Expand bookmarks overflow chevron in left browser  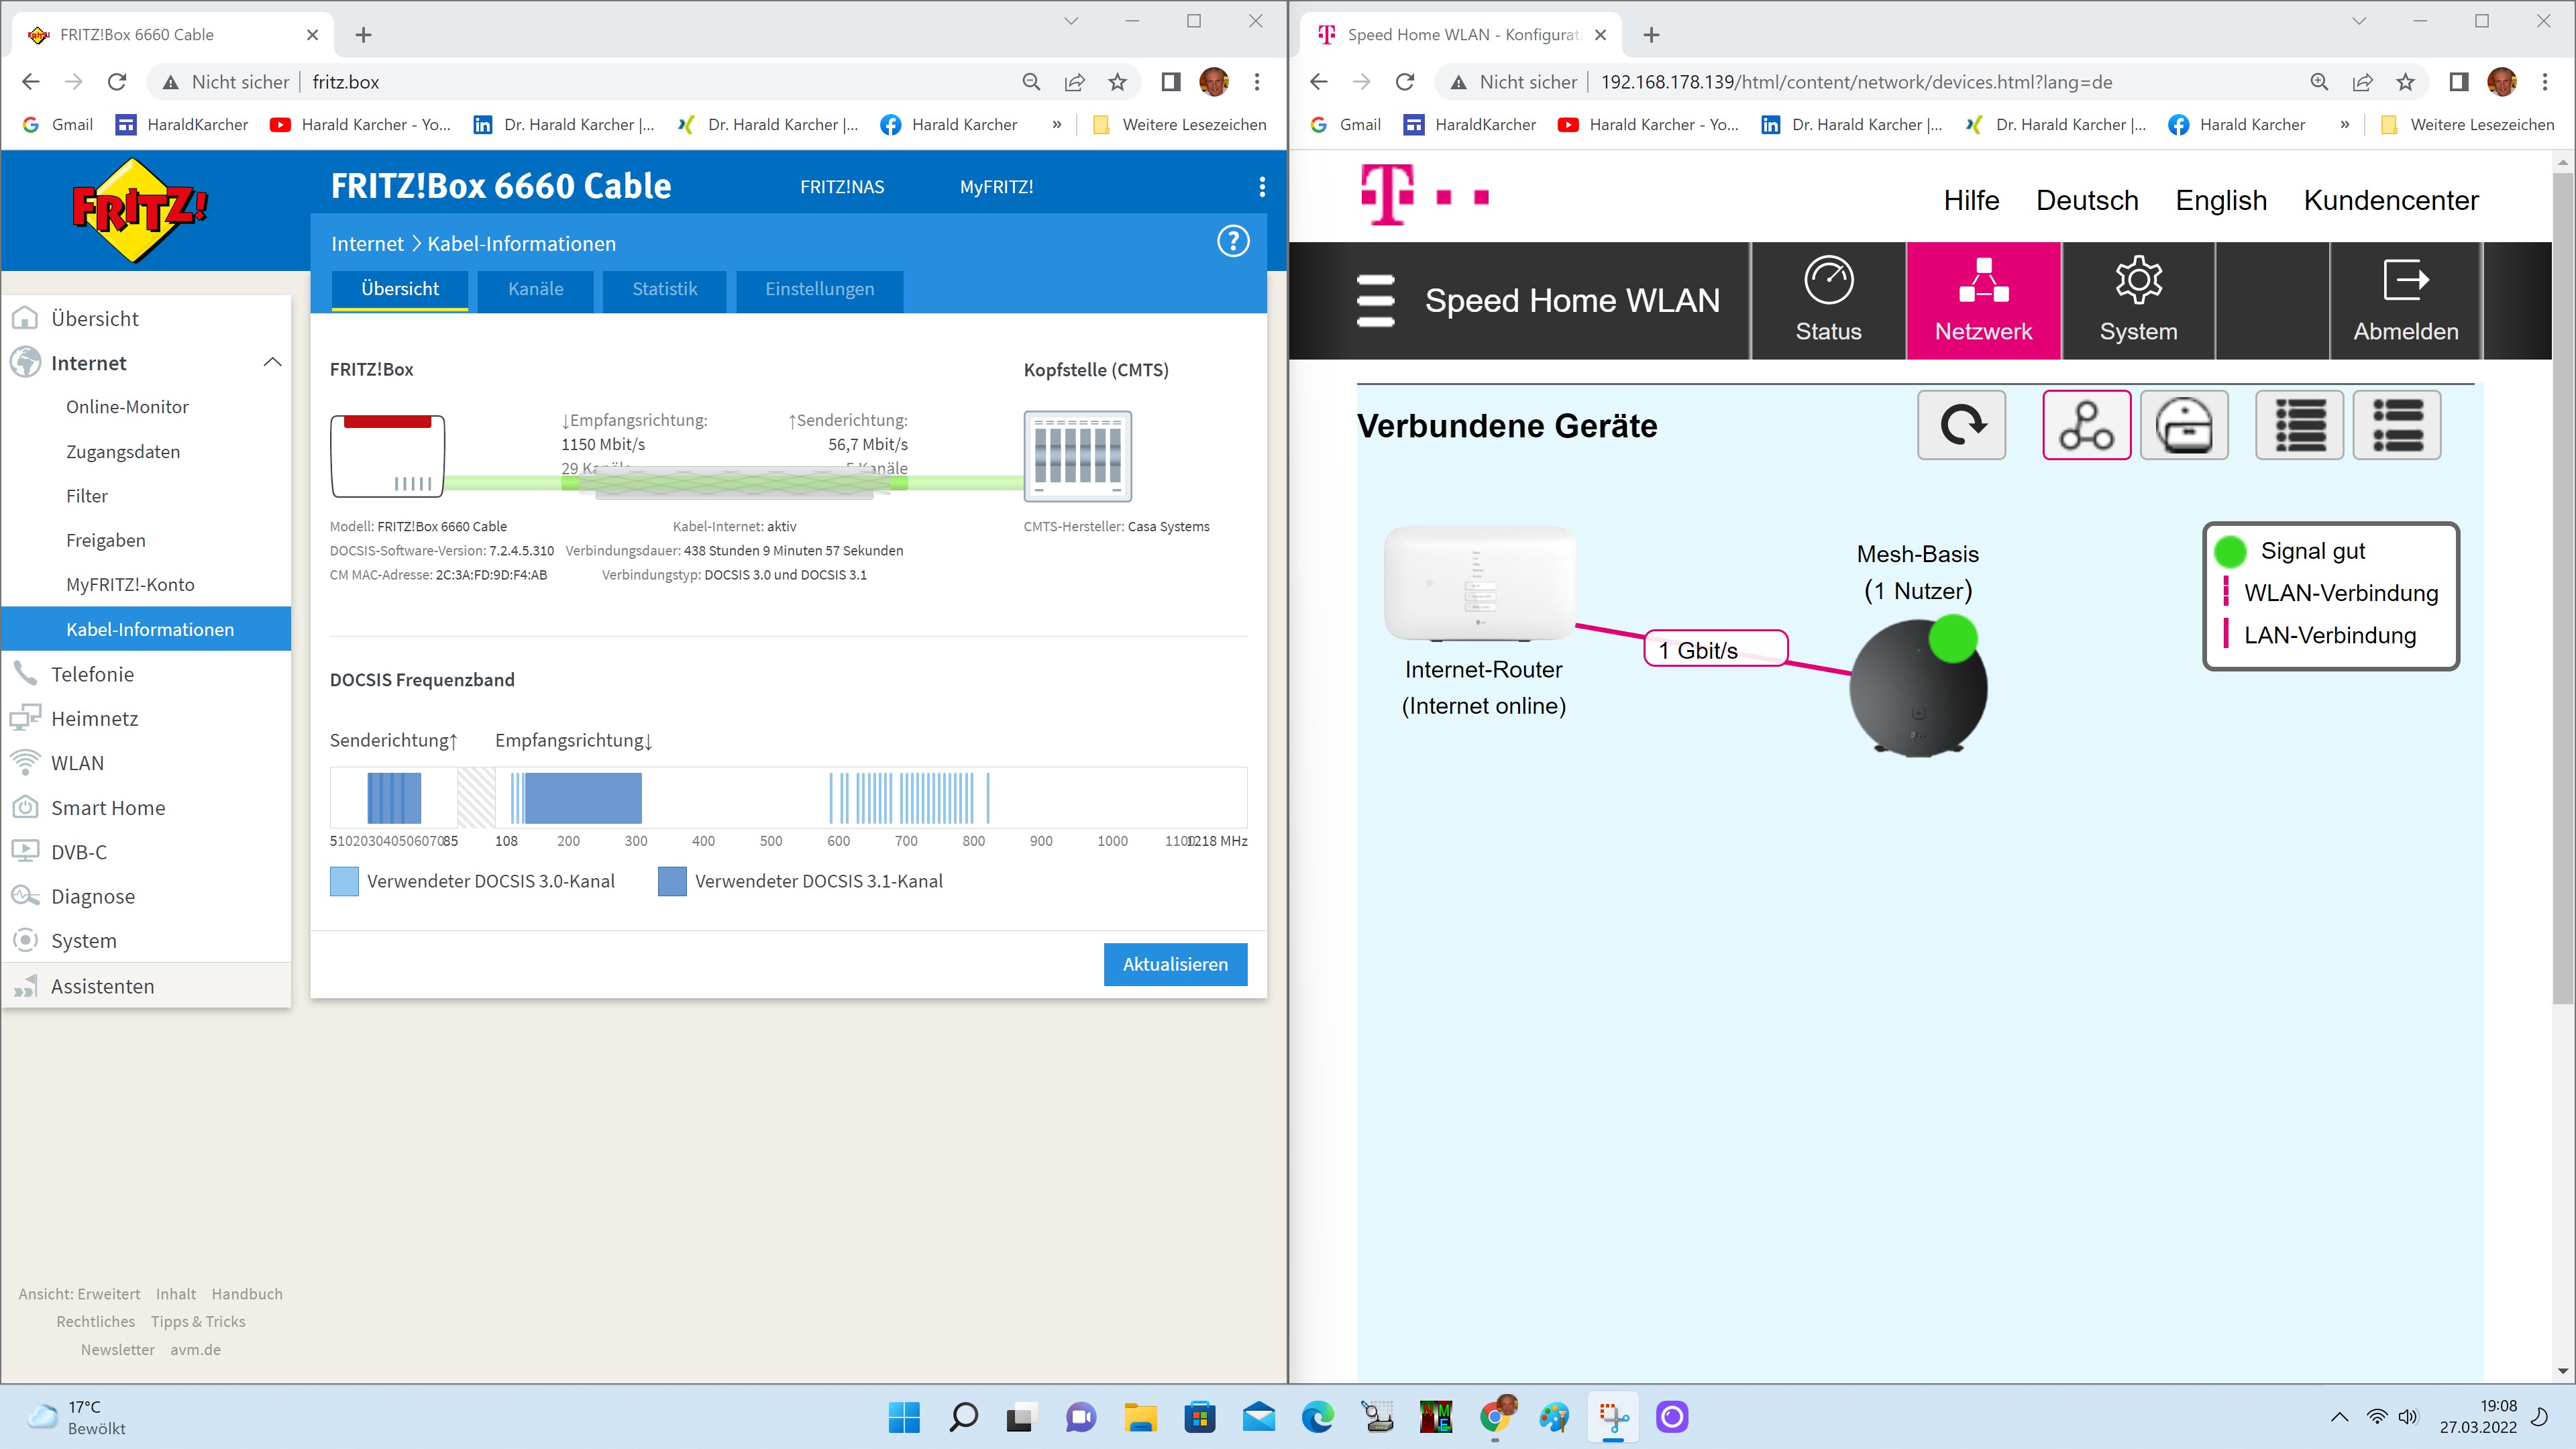click(x=1056, y=124)
